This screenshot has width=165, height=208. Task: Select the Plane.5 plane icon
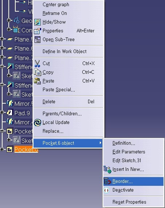click(x=10, y=39)
